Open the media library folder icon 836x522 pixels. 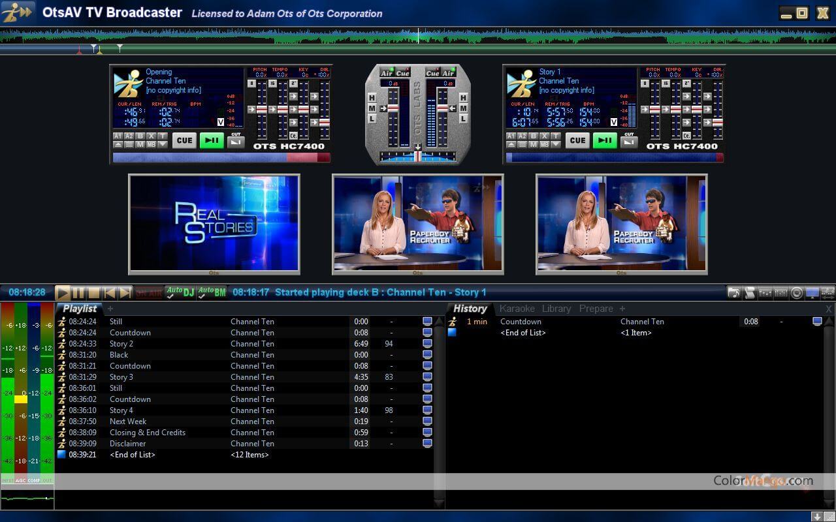[734, 293]
